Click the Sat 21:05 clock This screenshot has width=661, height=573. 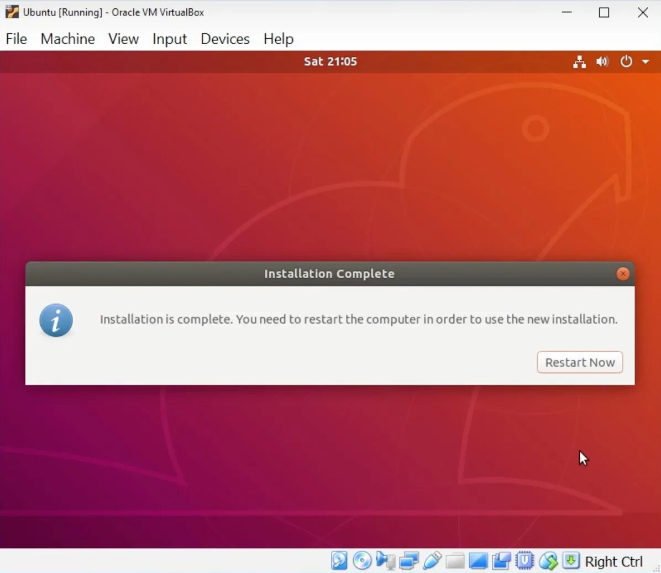330,61
